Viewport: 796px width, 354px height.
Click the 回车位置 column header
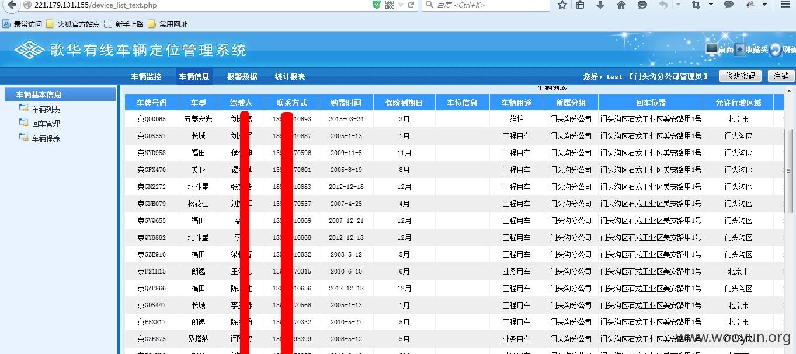tap(651, 103)
